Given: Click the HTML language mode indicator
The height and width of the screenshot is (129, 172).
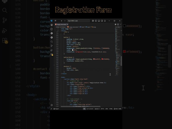Looking at the screenshot, I should pyautogui.click(x=111, y=109).
